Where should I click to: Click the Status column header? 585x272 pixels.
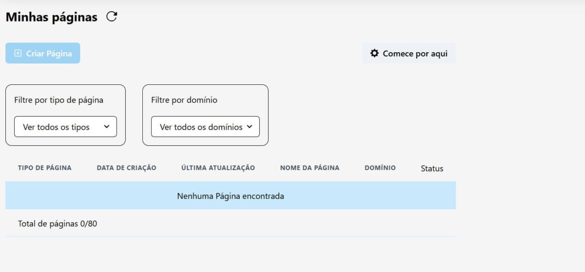432,169
